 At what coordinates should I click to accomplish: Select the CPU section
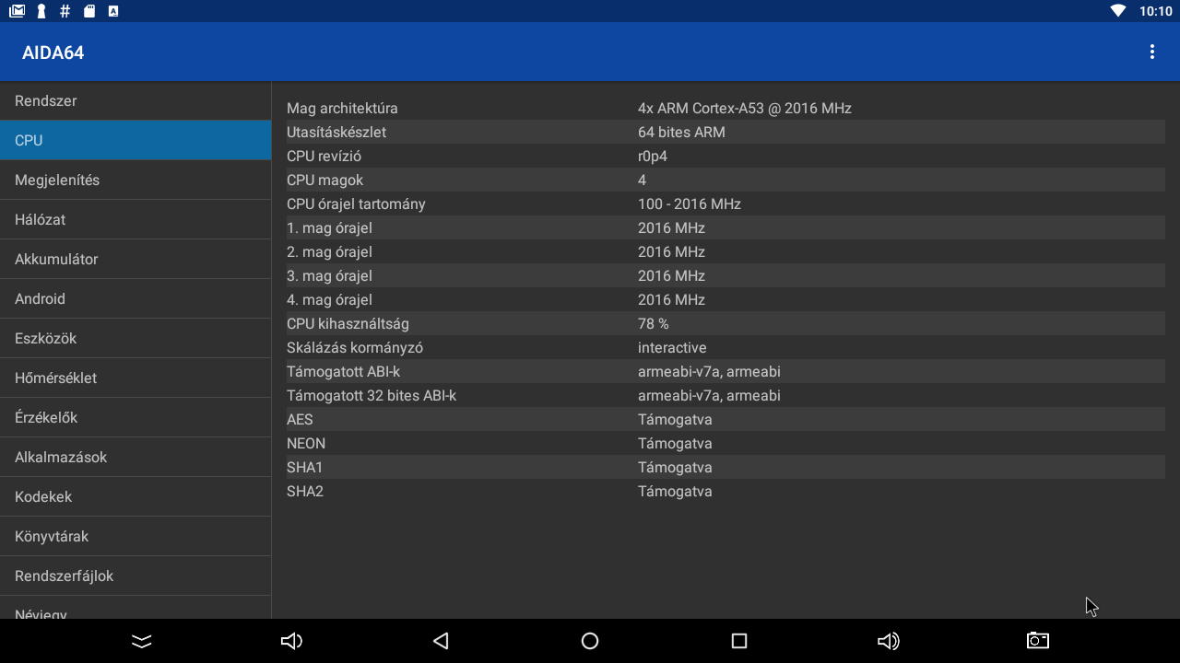tap(136, 140)
